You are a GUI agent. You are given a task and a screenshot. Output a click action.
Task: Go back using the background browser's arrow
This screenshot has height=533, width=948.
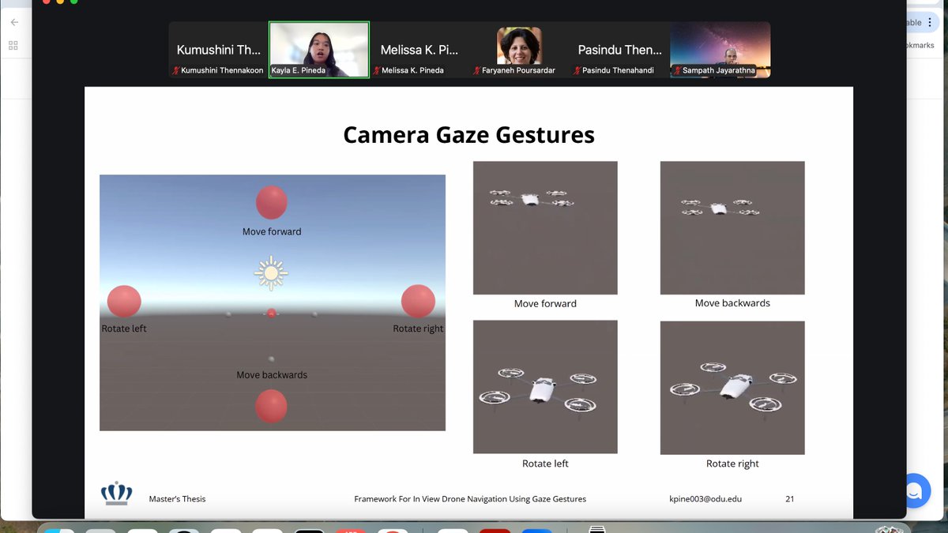point(14,22)
